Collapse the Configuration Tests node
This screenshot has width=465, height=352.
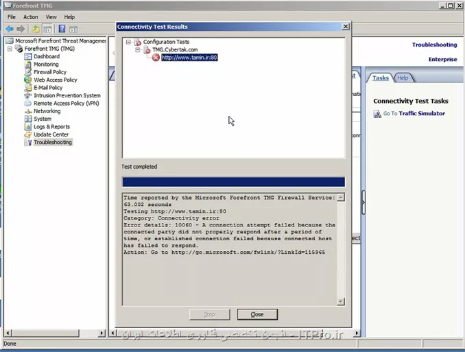(x=128, y=42)
